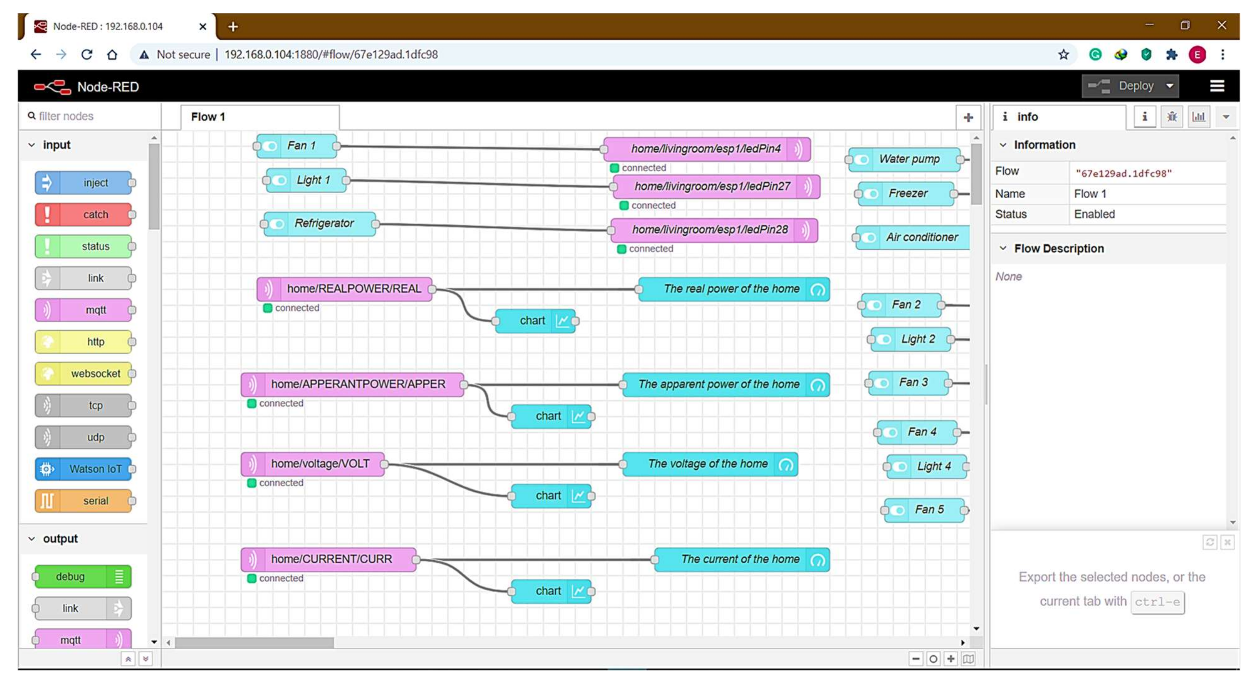Open the debug messages sidebar tab
1253x677 pixels.
[1172, 117]
